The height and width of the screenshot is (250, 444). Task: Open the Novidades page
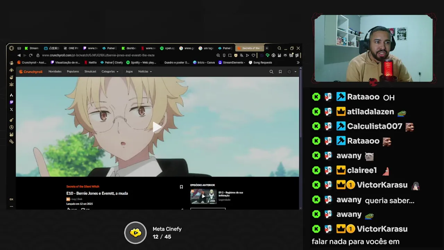(55, 72)
